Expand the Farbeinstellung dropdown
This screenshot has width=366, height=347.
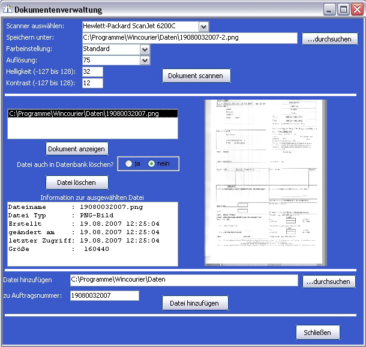(145, 49)
